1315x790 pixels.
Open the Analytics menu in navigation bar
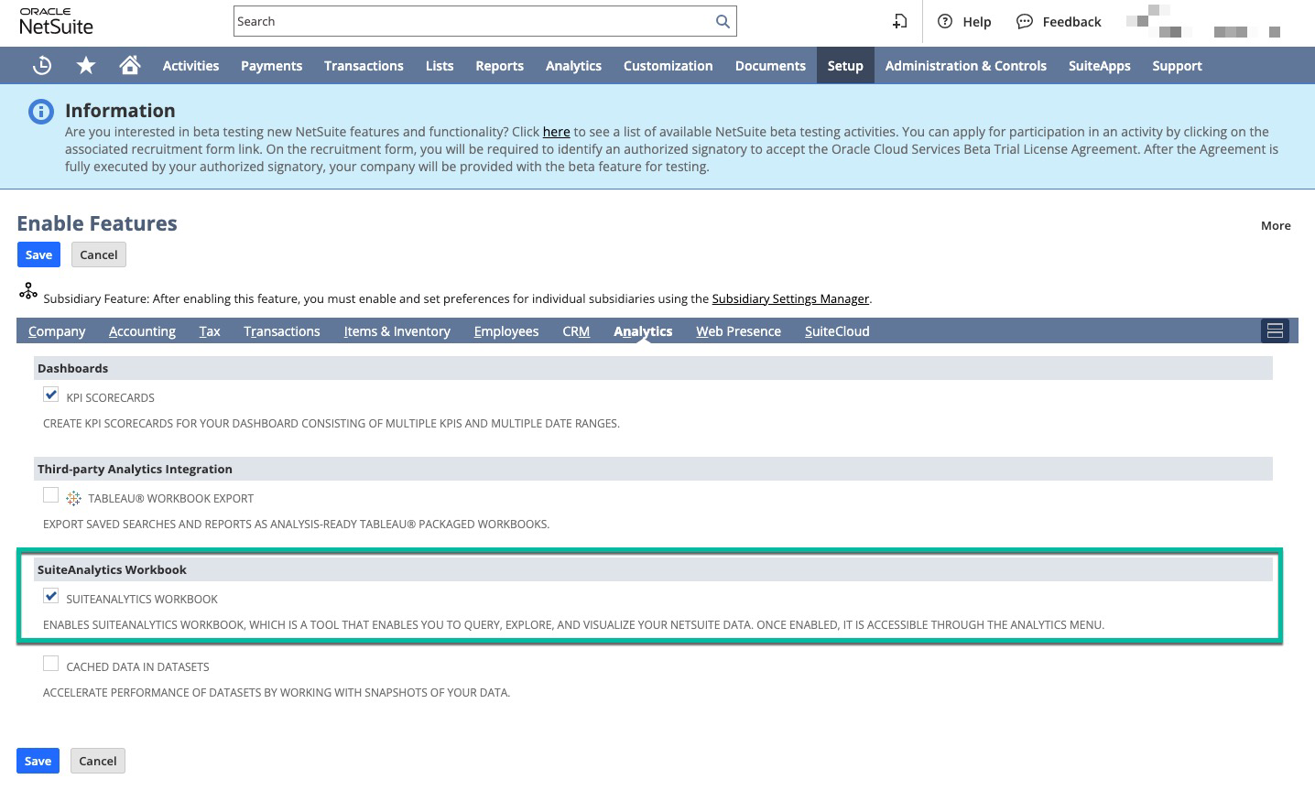pyautogui.click(x=573, y=66)
